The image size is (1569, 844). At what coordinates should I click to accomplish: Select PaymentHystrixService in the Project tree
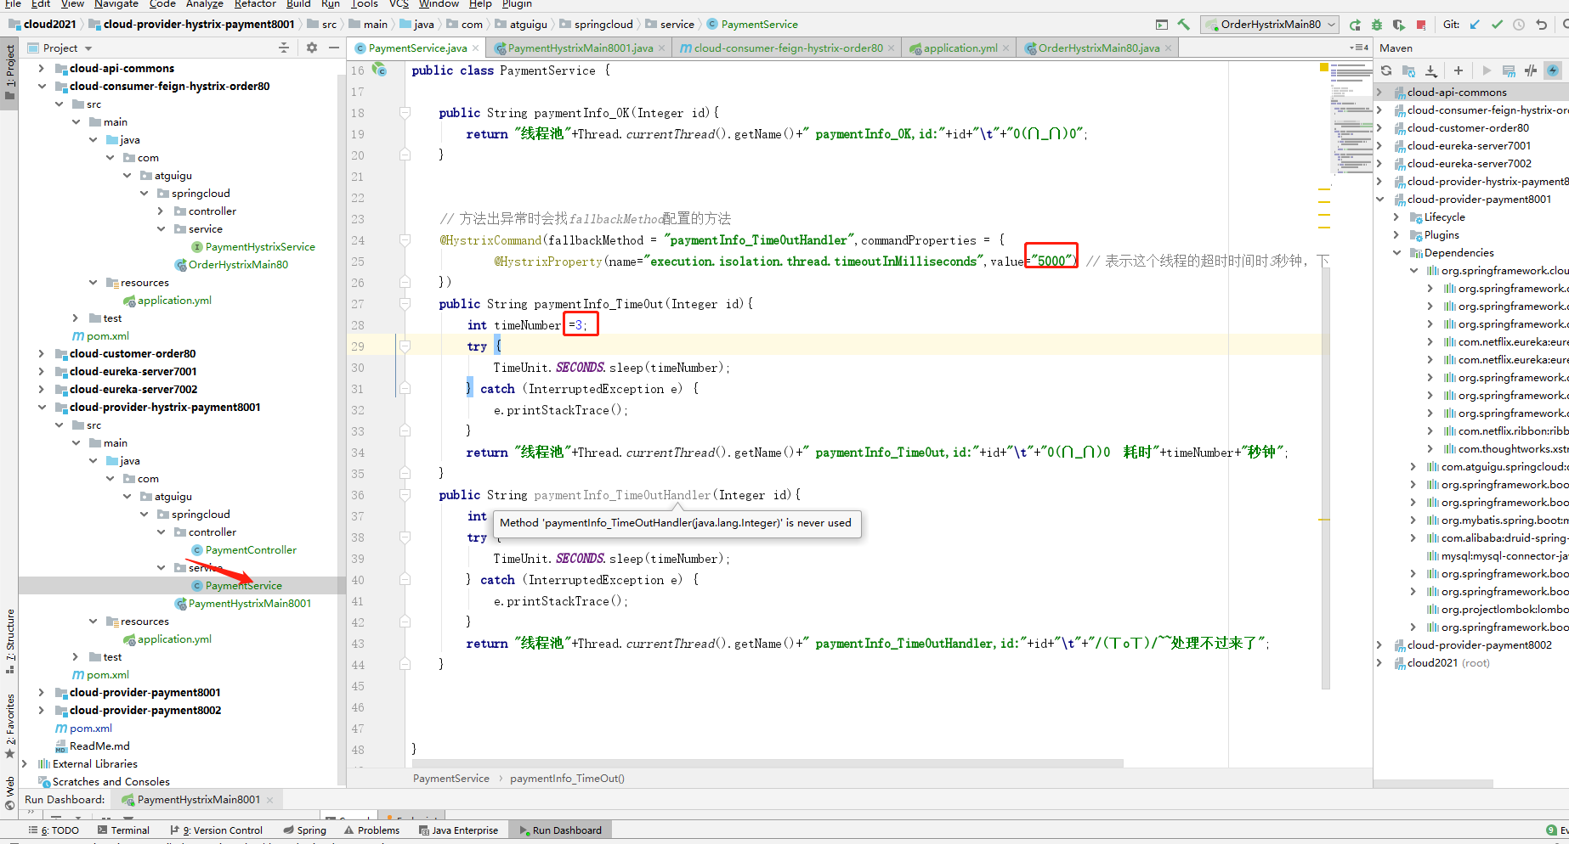tap(260, 247)
